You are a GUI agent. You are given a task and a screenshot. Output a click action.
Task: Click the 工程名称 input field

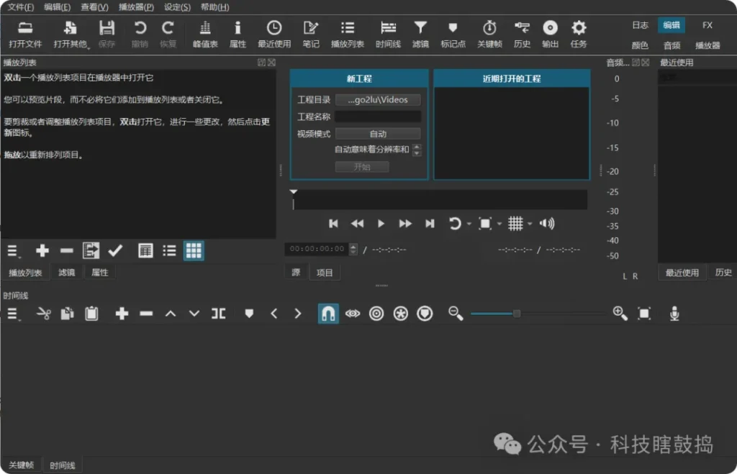(x=378, y=117)
